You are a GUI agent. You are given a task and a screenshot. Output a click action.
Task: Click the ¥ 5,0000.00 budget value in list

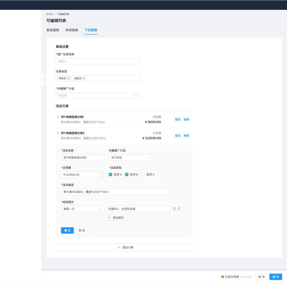pos(152,138)
